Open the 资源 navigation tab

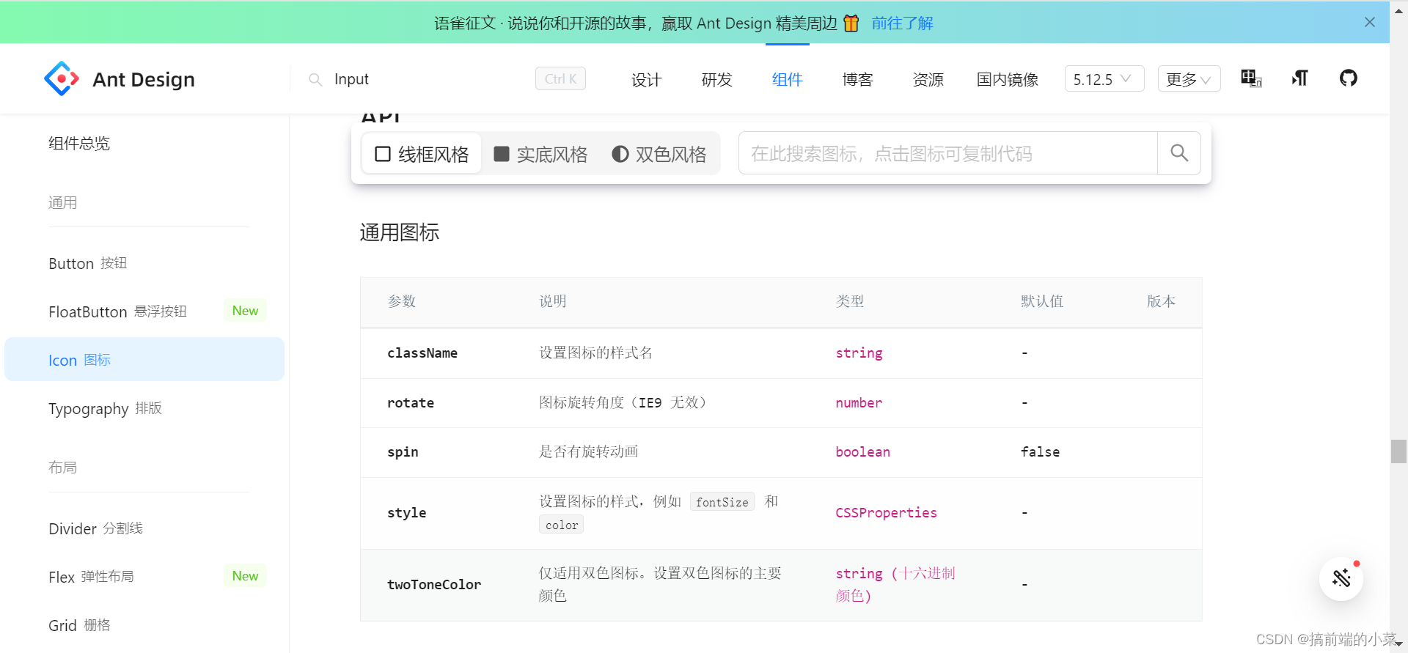click(x=928, y=79)
